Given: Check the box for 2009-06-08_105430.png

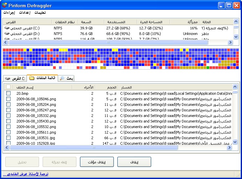Looking at the screenshot, I should 8,121.
